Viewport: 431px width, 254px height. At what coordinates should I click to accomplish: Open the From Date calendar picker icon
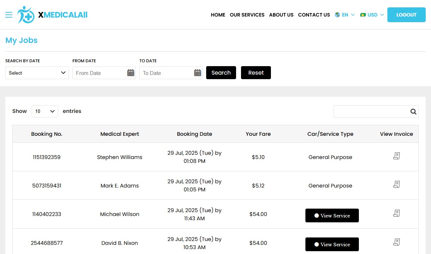click(131, 73)
